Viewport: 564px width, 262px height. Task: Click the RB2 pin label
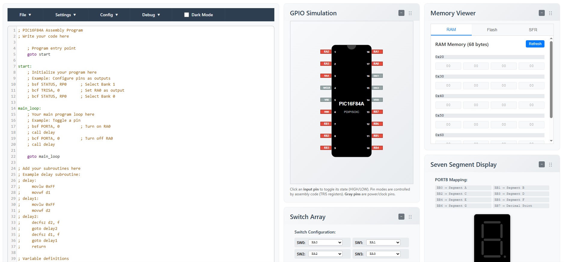click(326, 136)
